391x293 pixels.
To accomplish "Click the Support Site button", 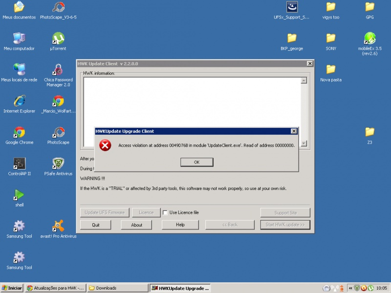I will click(285, 213).
